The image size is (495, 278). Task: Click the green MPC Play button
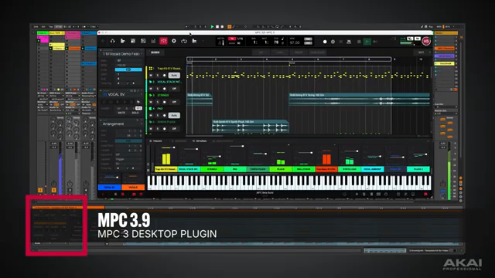pos(367,42)
